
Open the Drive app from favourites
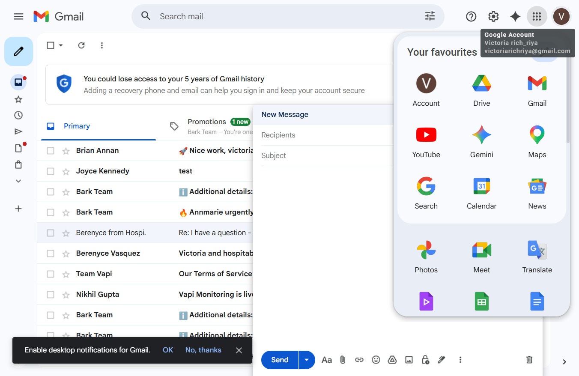coord(482,90)
